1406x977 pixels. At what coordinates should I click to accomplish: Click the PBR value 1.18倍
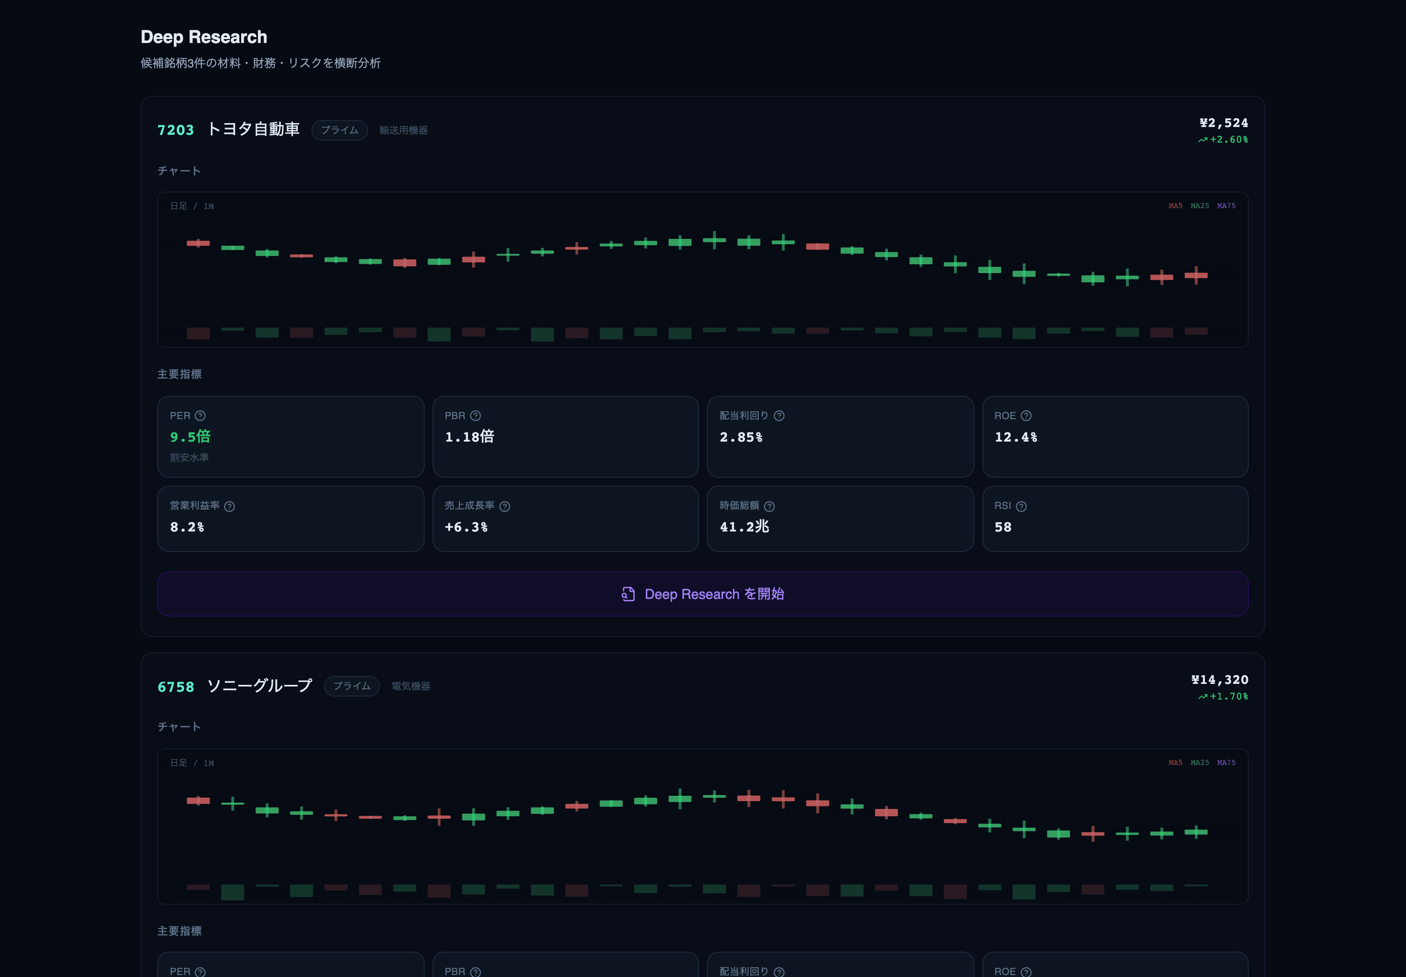click(469, 436)
